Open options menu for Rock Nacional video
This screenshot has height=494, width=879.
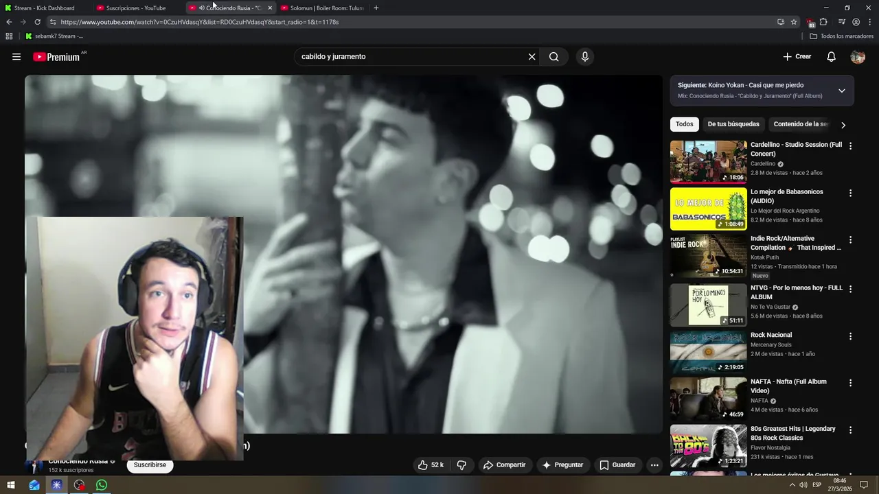point(850,336)
